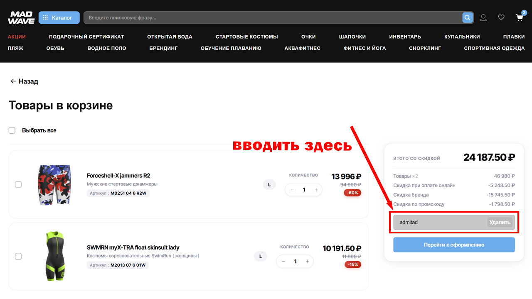Increase quantity of Forceshell-X jammers

(316, 190)
